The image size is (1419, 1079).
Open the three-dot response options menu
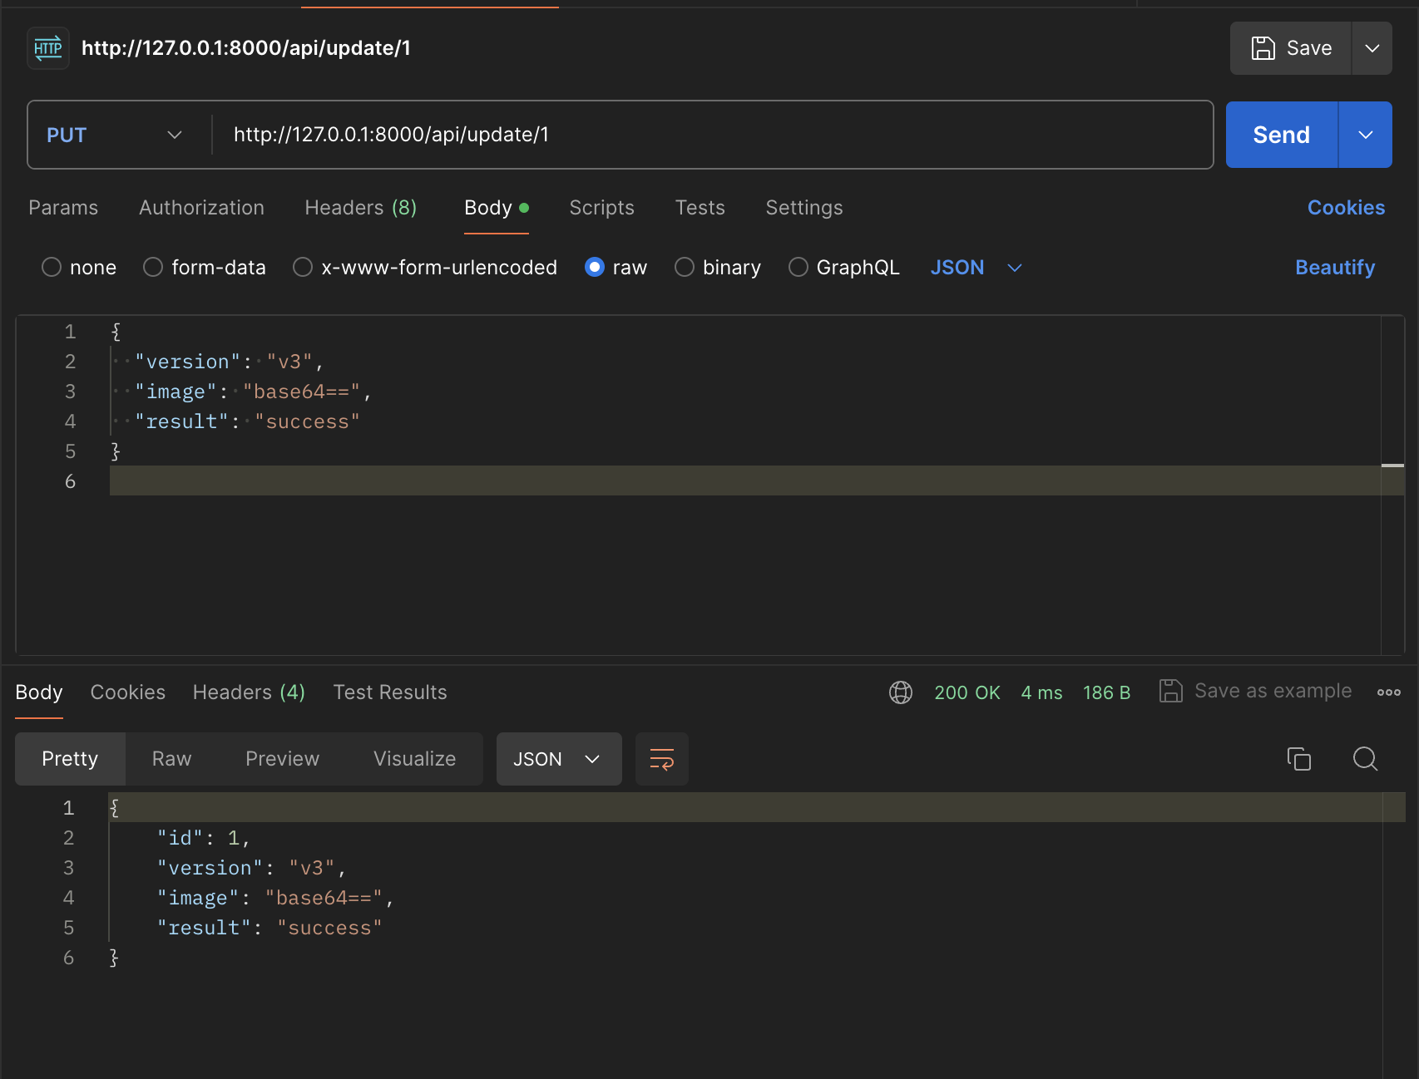(1388, 692)
